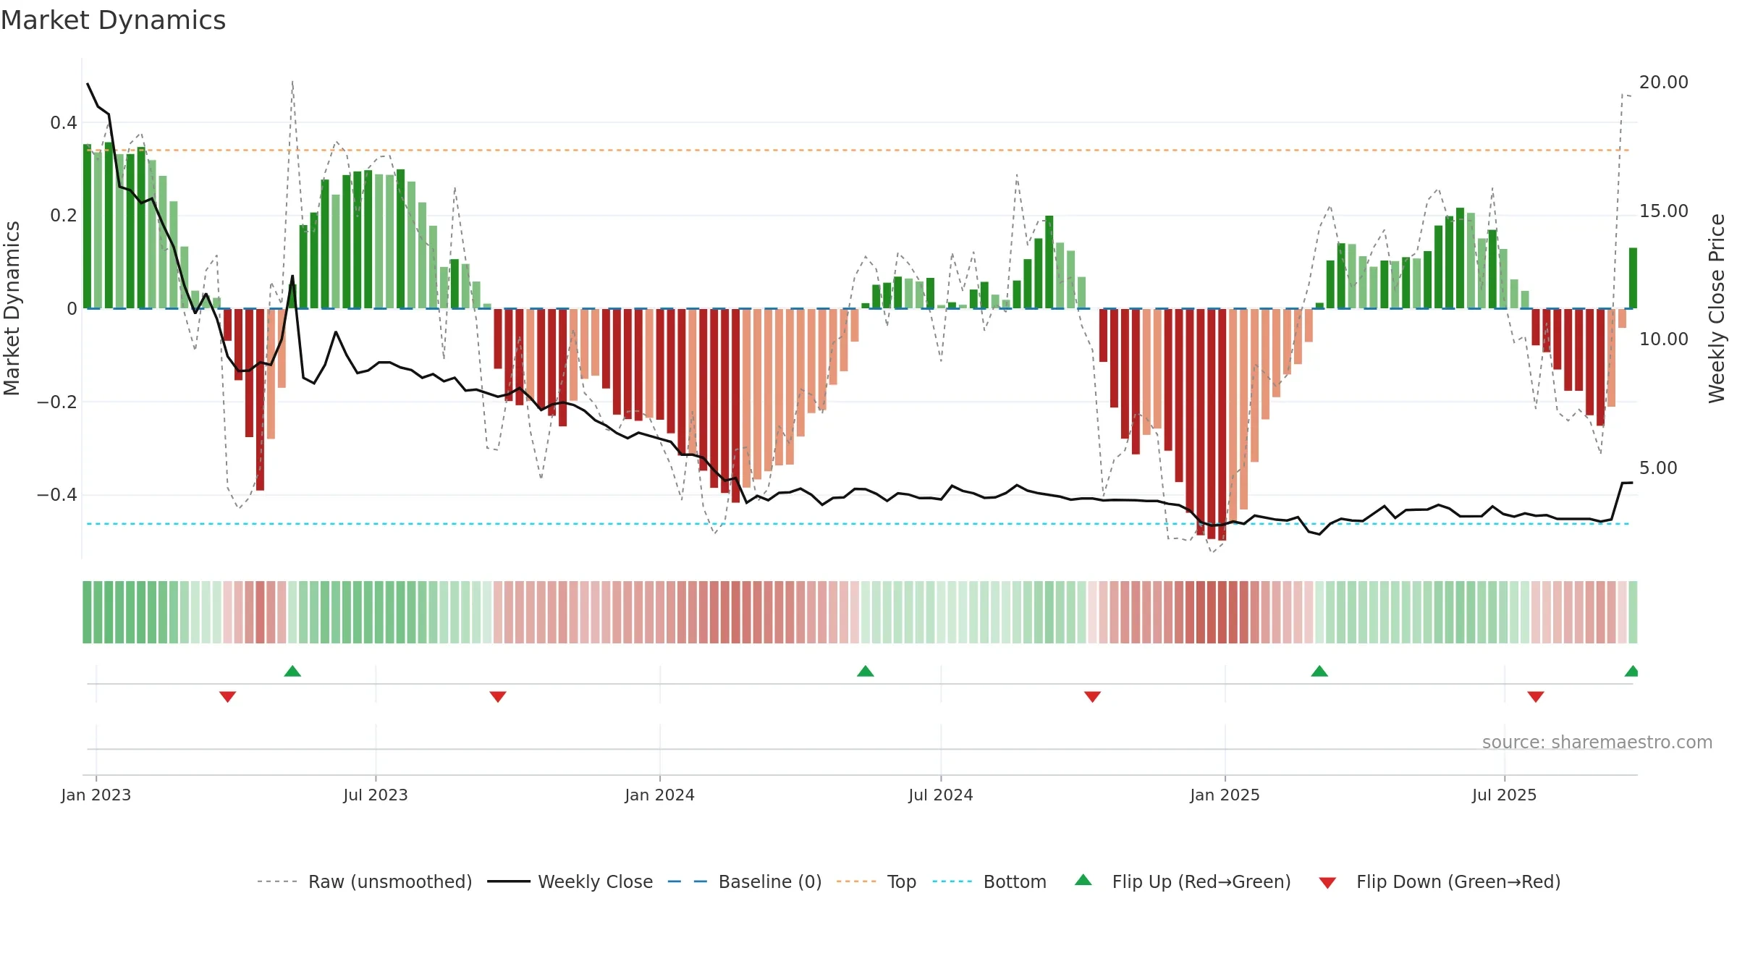Toggle the Bottom legend entry
This screenshot has height=977, width=1737.
pos(989,881)
